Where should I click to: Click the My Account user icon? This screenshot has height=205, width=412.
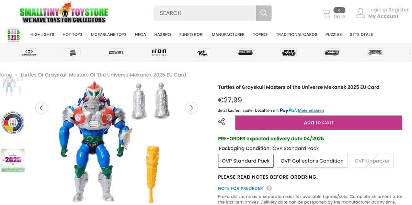360,13
